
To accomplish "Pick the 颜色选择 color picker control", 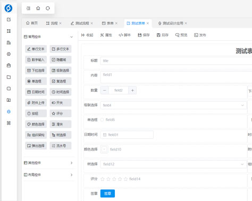I will 36,124.
